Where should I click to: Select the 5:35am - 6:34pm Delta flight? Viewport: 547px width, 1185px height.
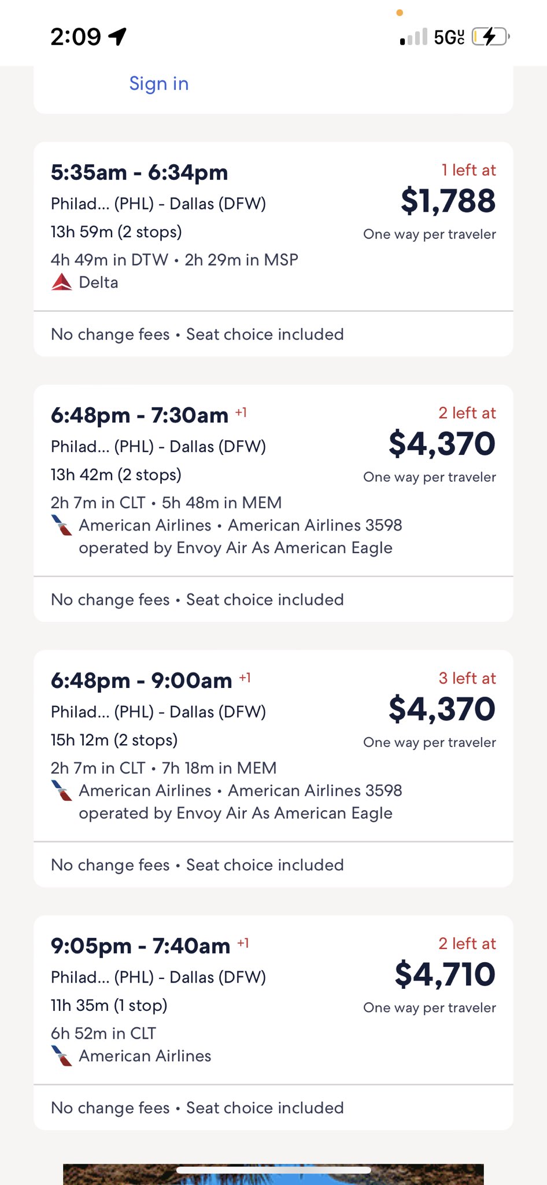[x=273, y=226]
